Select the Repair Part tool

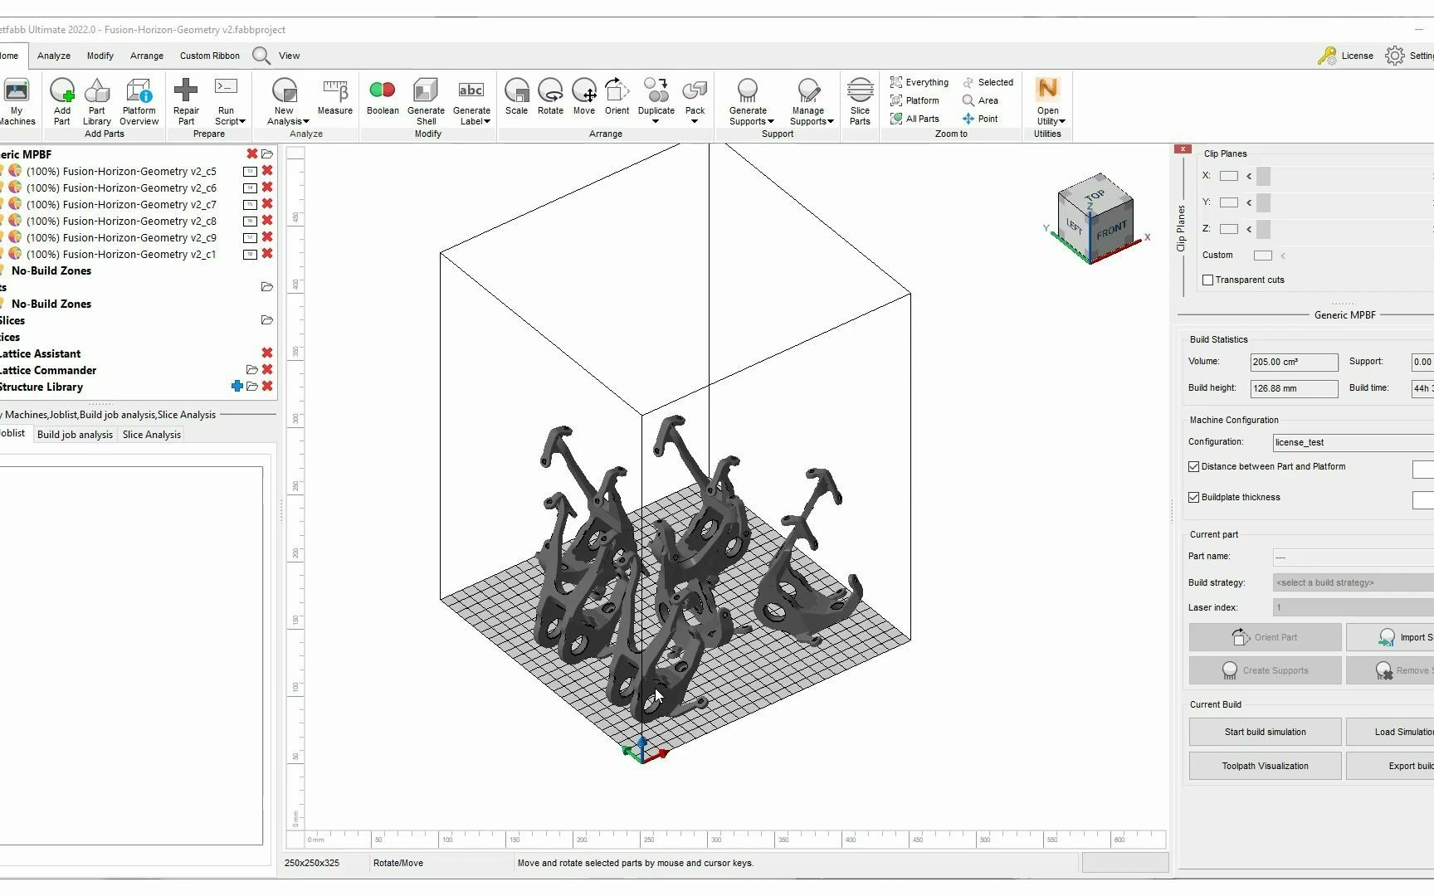click(186, 100)
